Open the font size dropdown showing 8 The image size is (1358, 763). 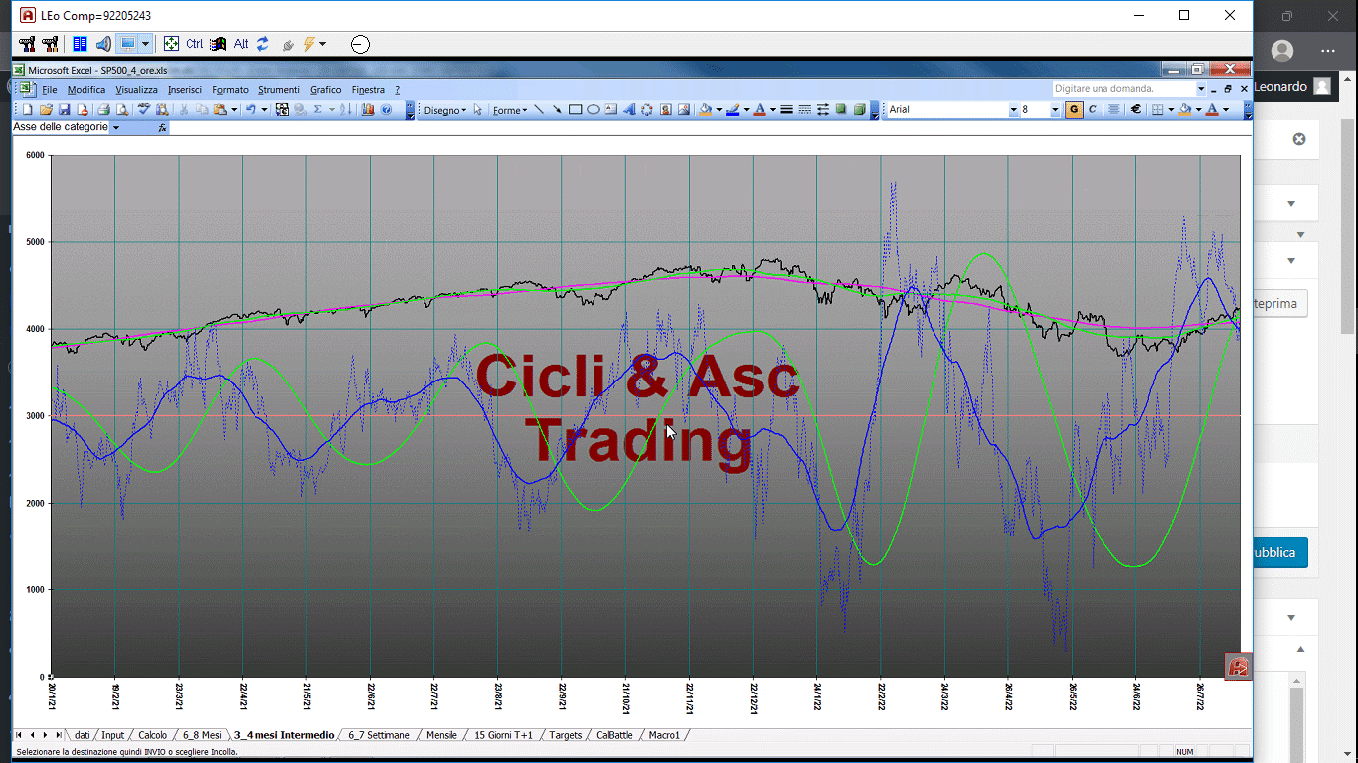tap(1055, 110)
